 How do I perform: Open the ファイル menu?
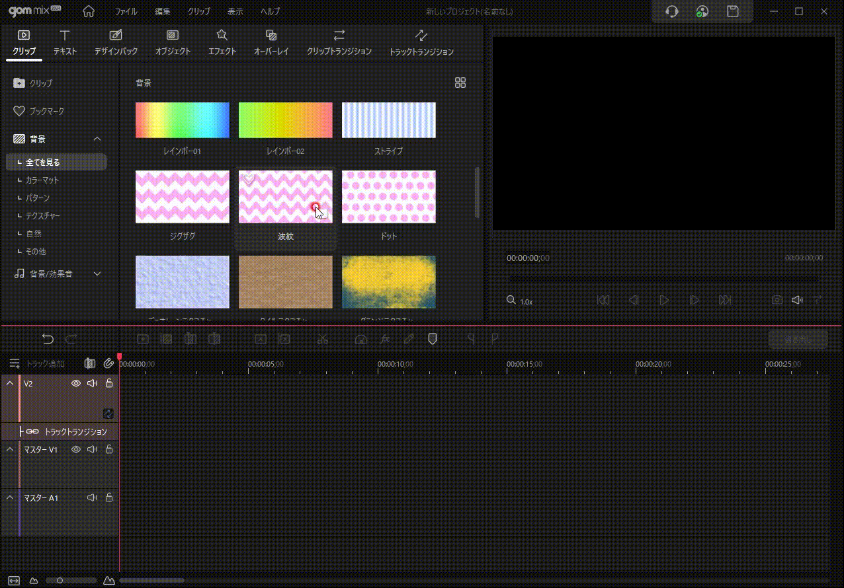[x=126, y=12]
